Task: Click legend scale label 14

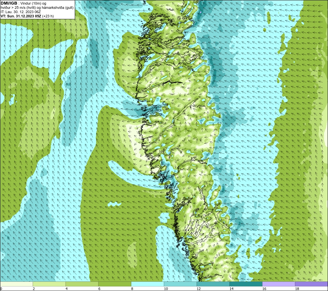Action: 231,289
